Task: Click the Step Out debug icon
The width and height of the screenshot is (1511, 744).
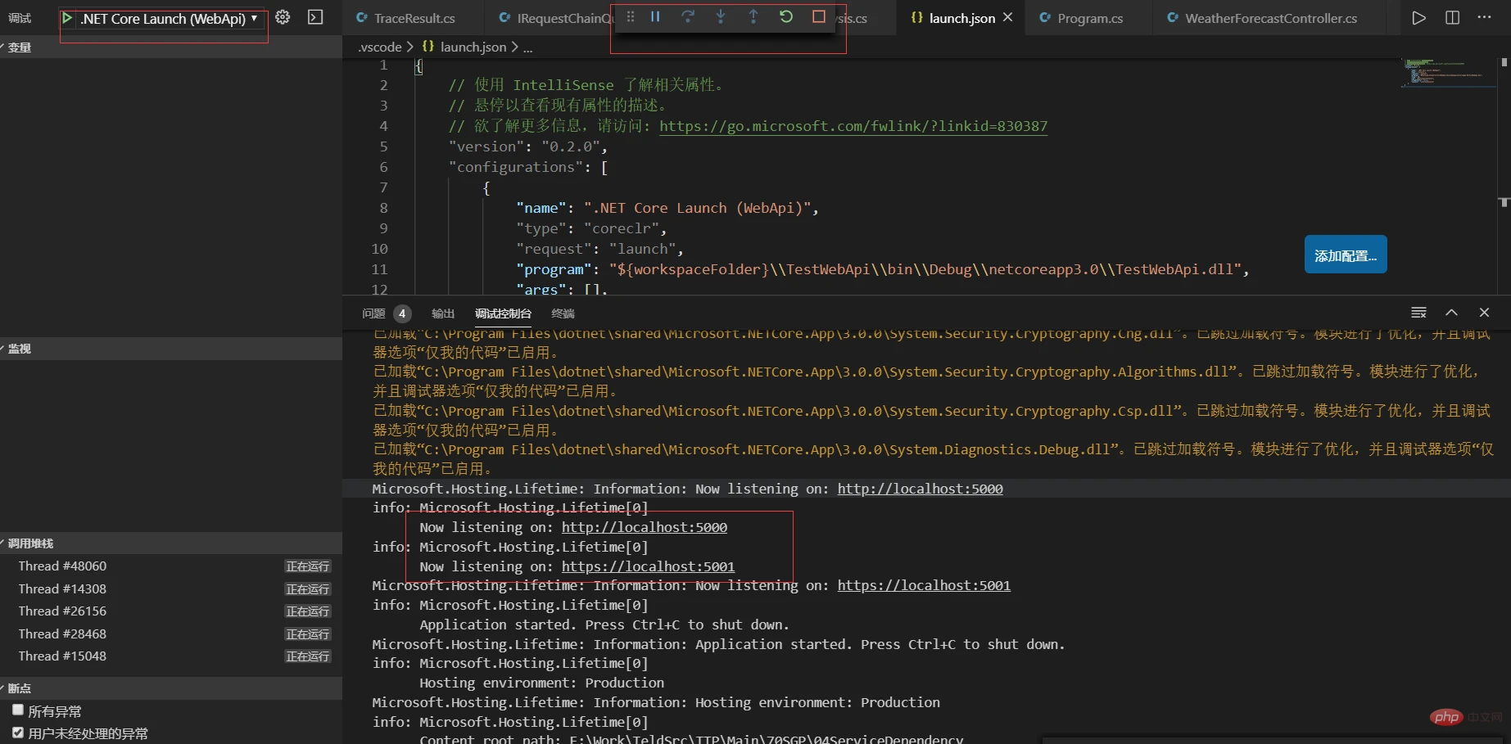Action: 753,16
